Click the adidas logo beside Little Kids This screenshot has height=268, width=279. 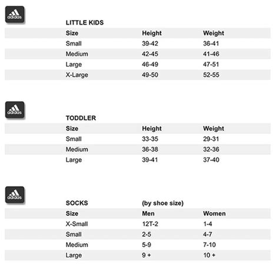(x=15, y=14)
